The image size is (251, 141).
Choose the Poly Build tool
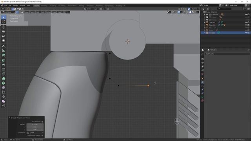click(4, 78)
